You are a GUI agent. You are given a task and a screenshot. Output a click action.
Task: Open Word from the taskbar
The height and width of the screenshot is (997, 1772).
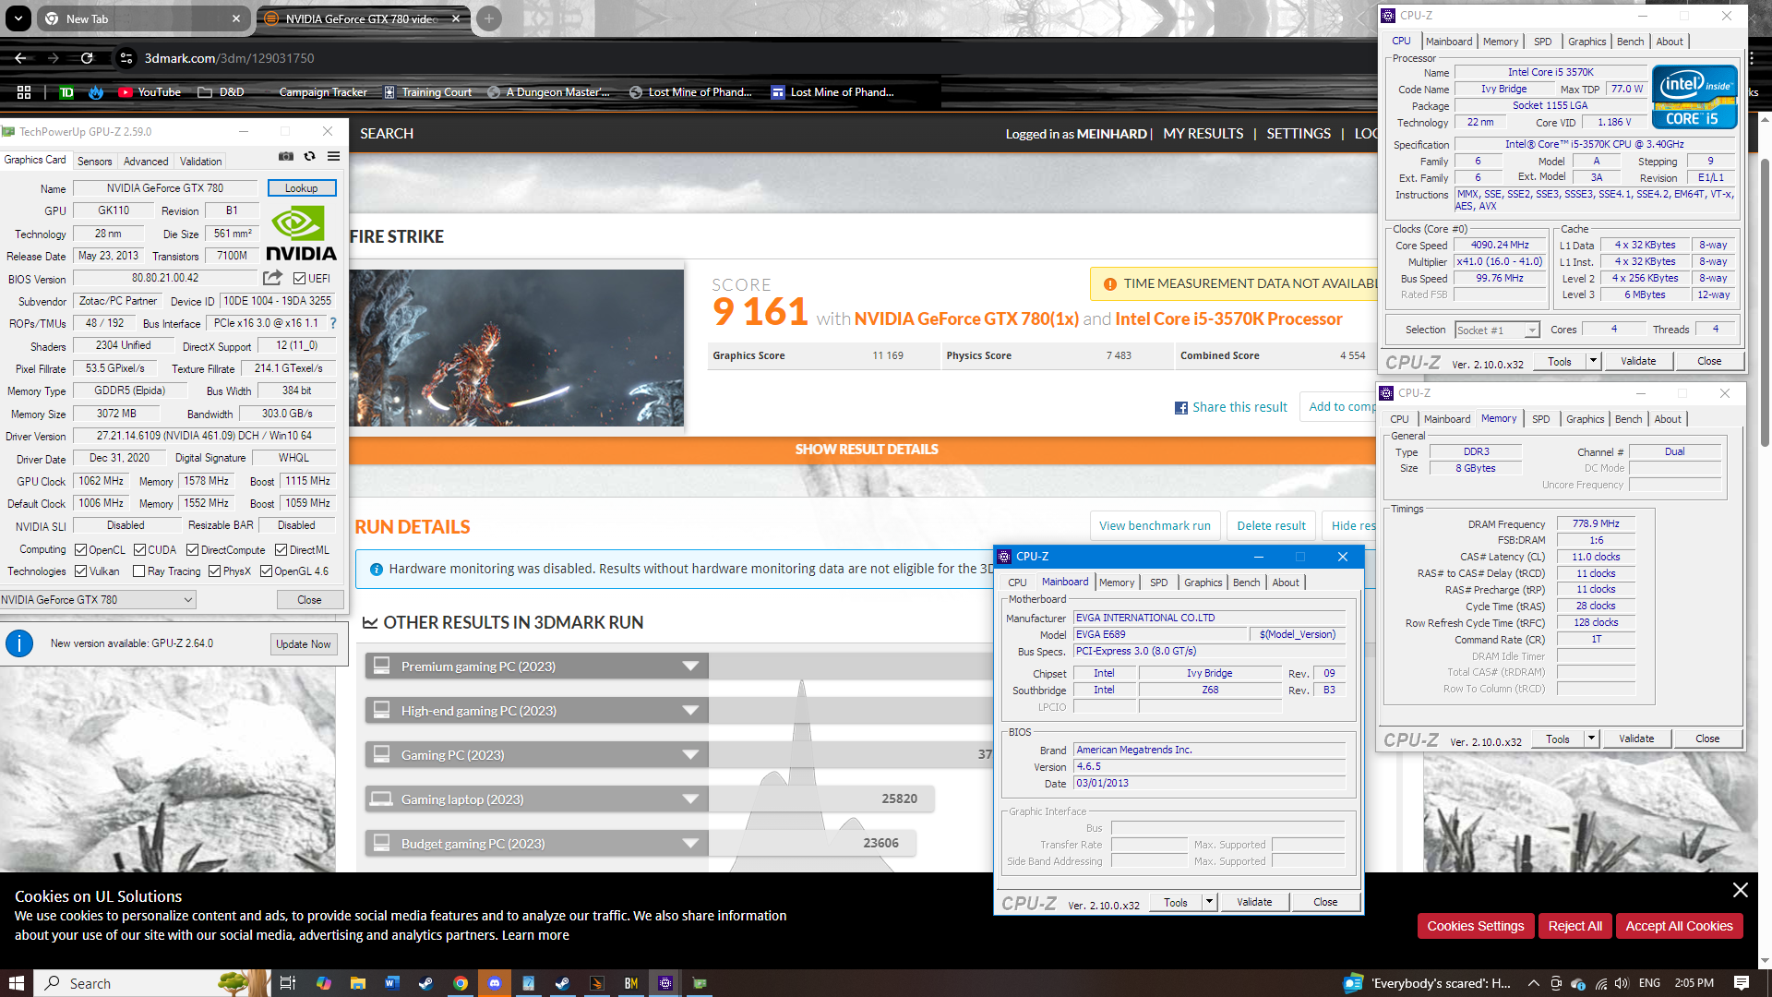click(x=391, y=983)
